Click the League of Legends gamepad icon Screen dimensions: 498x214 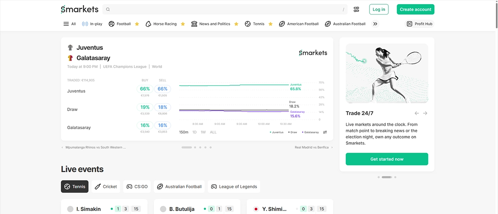click(214, 186)
